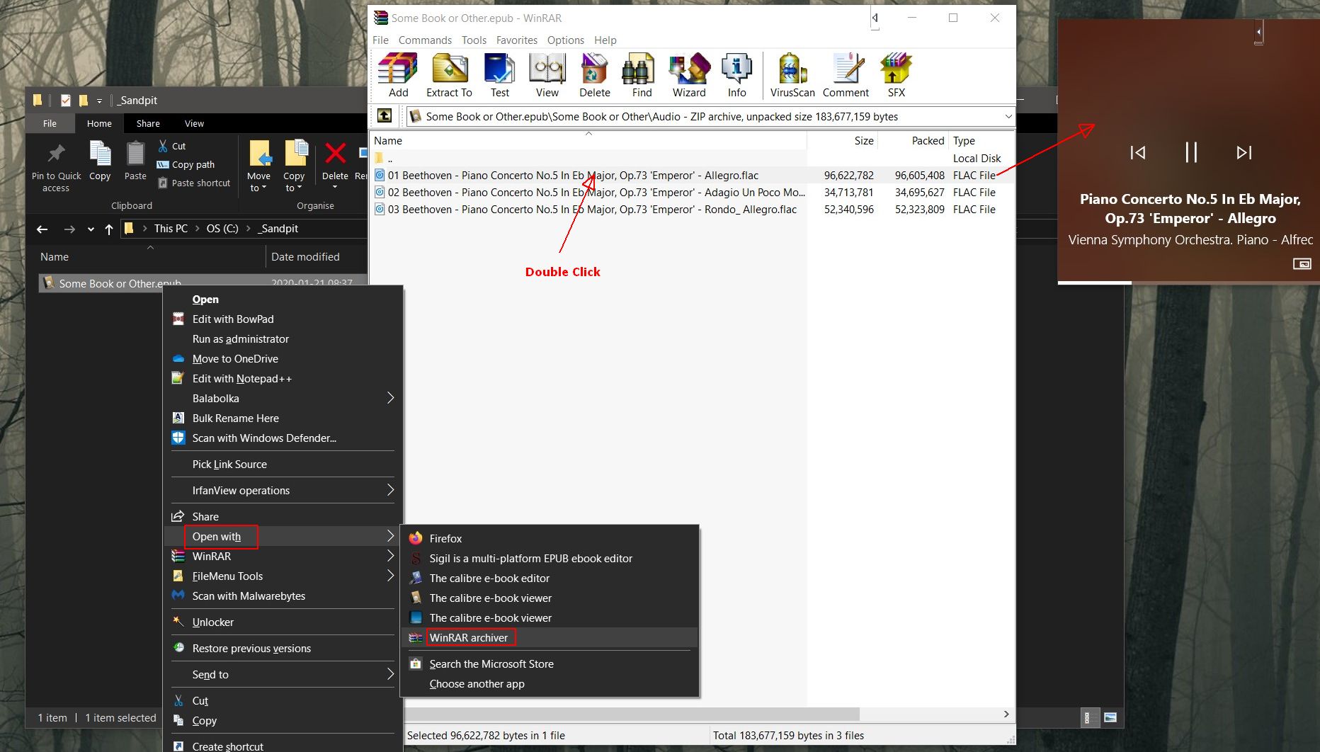Switch to the Share tab in Explorer
Image resolution: width=1320 pixels, height=752 pixels.
[148, 123]
